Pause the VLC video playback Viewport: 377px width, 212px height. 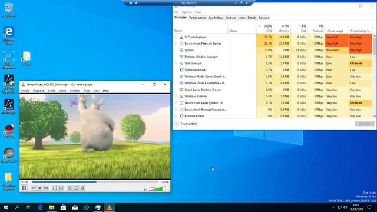pos(24,188)
